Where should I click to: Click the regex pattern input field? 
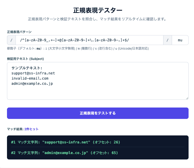(89, 40)
